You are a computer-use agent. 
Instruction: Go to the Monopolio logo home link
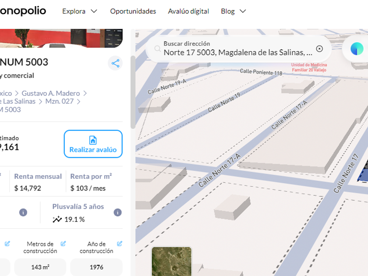(23, 11)
